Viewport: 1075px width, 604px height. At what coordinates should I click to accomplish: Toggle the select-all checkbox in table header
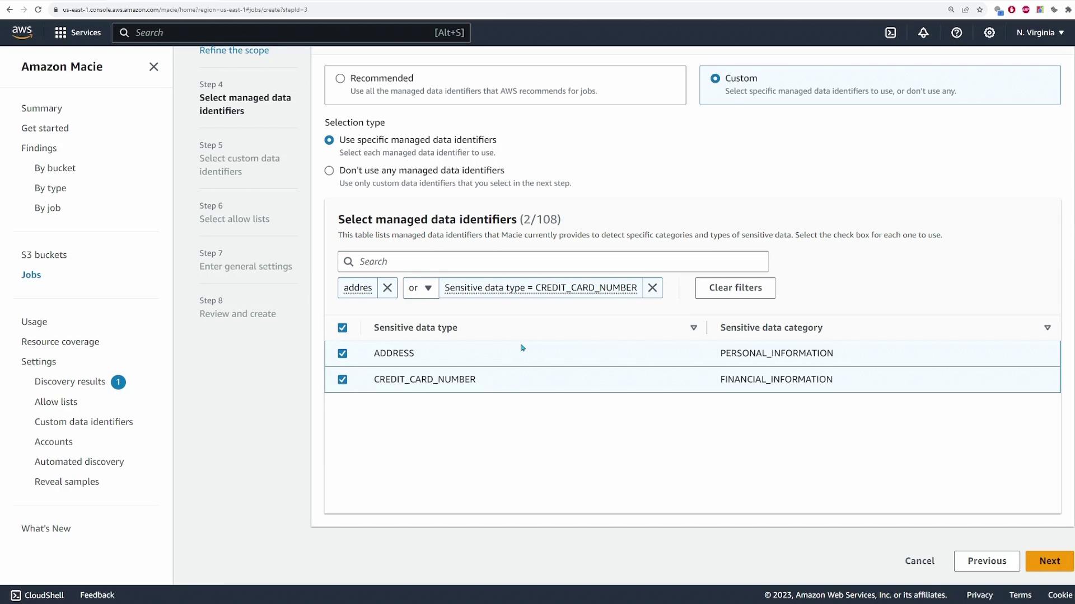pyautogui.click(x=343, y=328)
